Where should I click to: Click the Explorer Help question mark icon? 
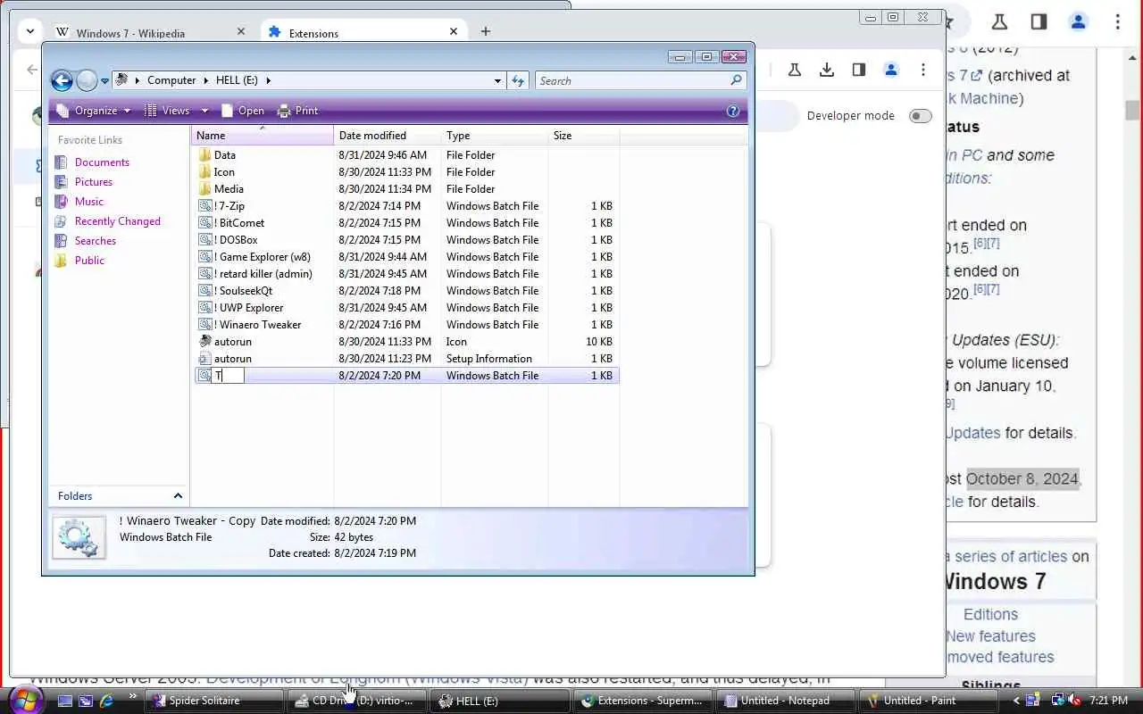pyautogui.click(x=733, y=111)
